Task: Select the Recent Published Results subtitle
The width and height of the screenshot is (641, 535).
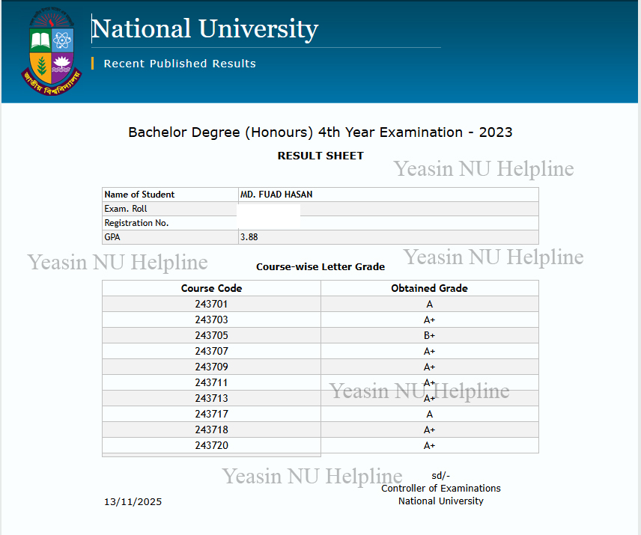Action: tap(180, 64)
